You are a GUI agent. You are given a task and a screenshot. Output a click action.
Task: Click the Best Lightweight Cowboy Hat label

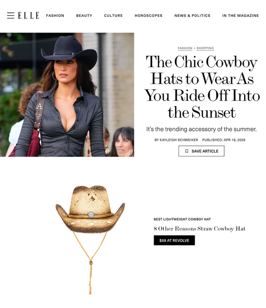[182, 219]
